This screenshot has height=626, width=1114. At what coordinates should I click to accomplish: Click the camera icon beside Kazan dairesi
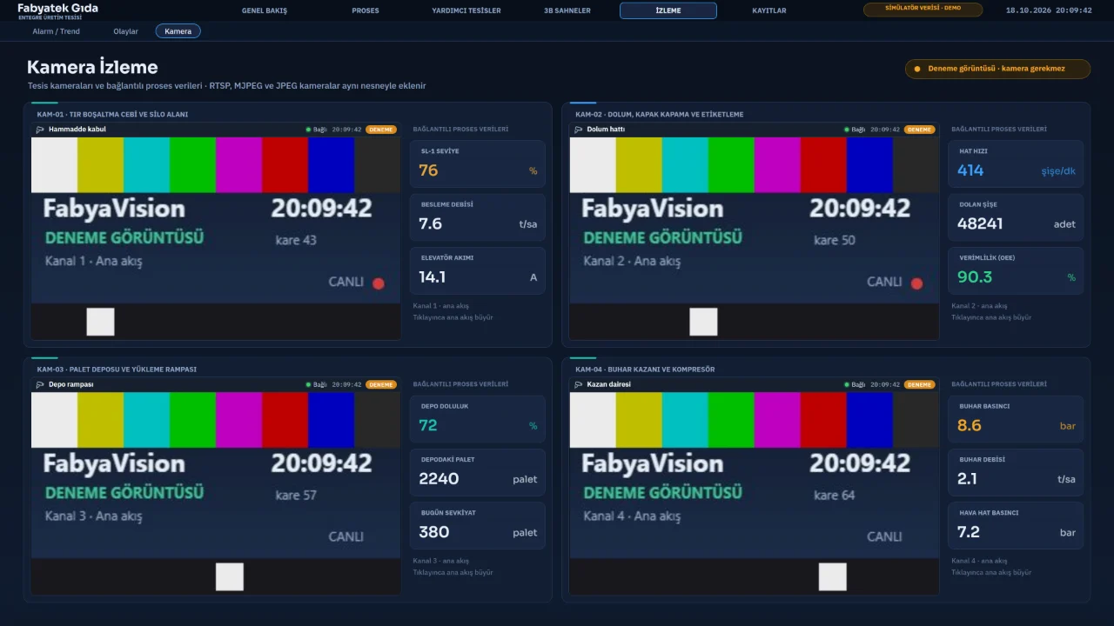579,384
